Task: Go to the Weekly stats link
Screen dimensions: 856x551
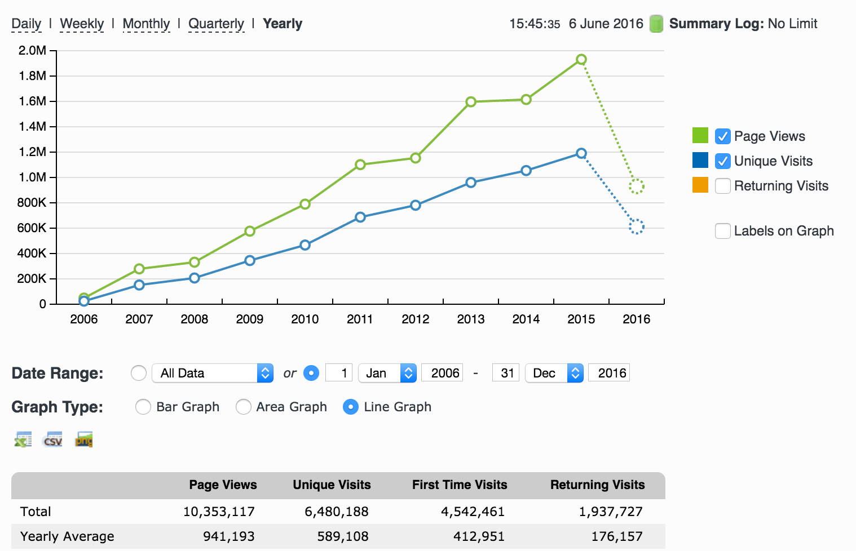Action: click(82, 24)
